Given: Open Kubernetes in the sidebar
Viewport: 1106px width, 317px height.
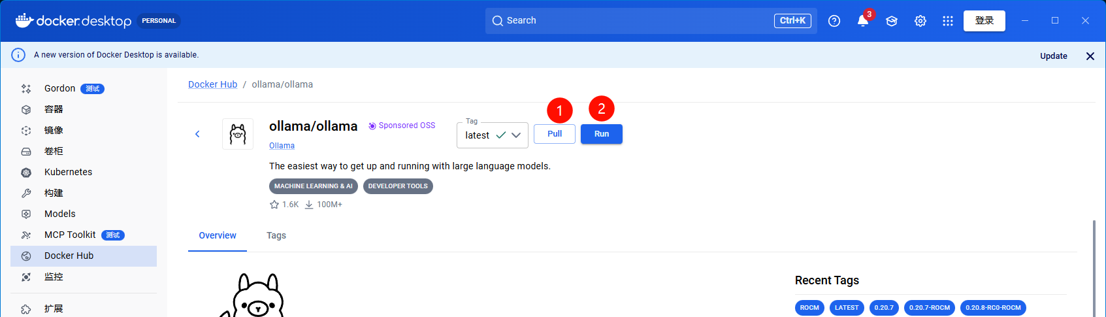Looking at the screenshot, I should click(84, 173).
